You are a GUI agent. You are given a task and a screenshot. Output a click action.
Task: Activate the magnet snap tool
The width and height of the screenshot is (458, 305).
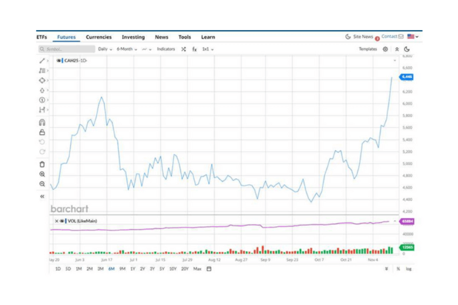42,122
